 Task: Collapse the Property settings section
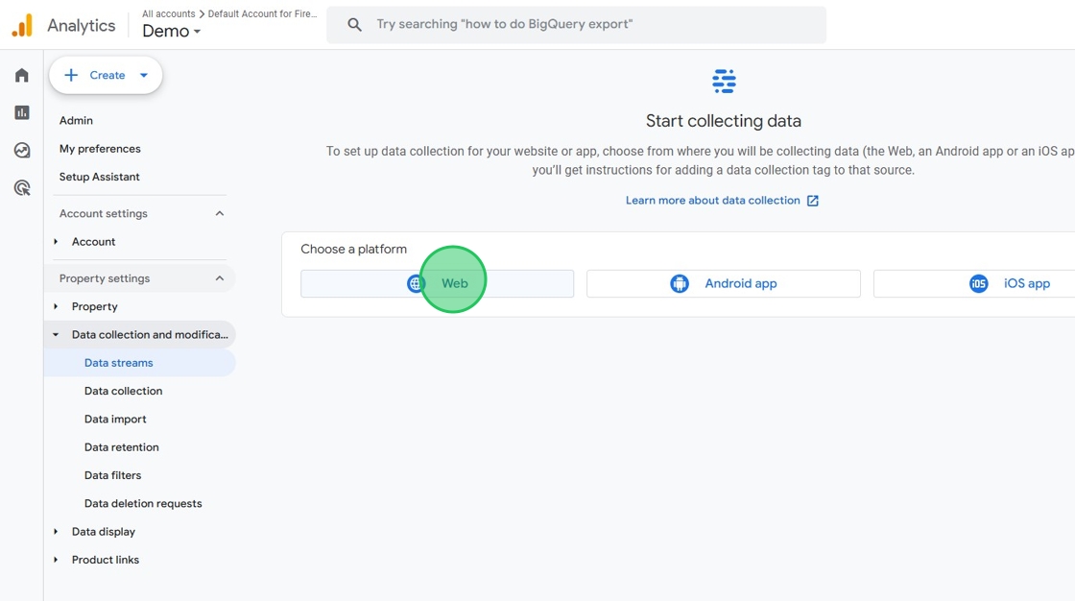coord(220,278)
